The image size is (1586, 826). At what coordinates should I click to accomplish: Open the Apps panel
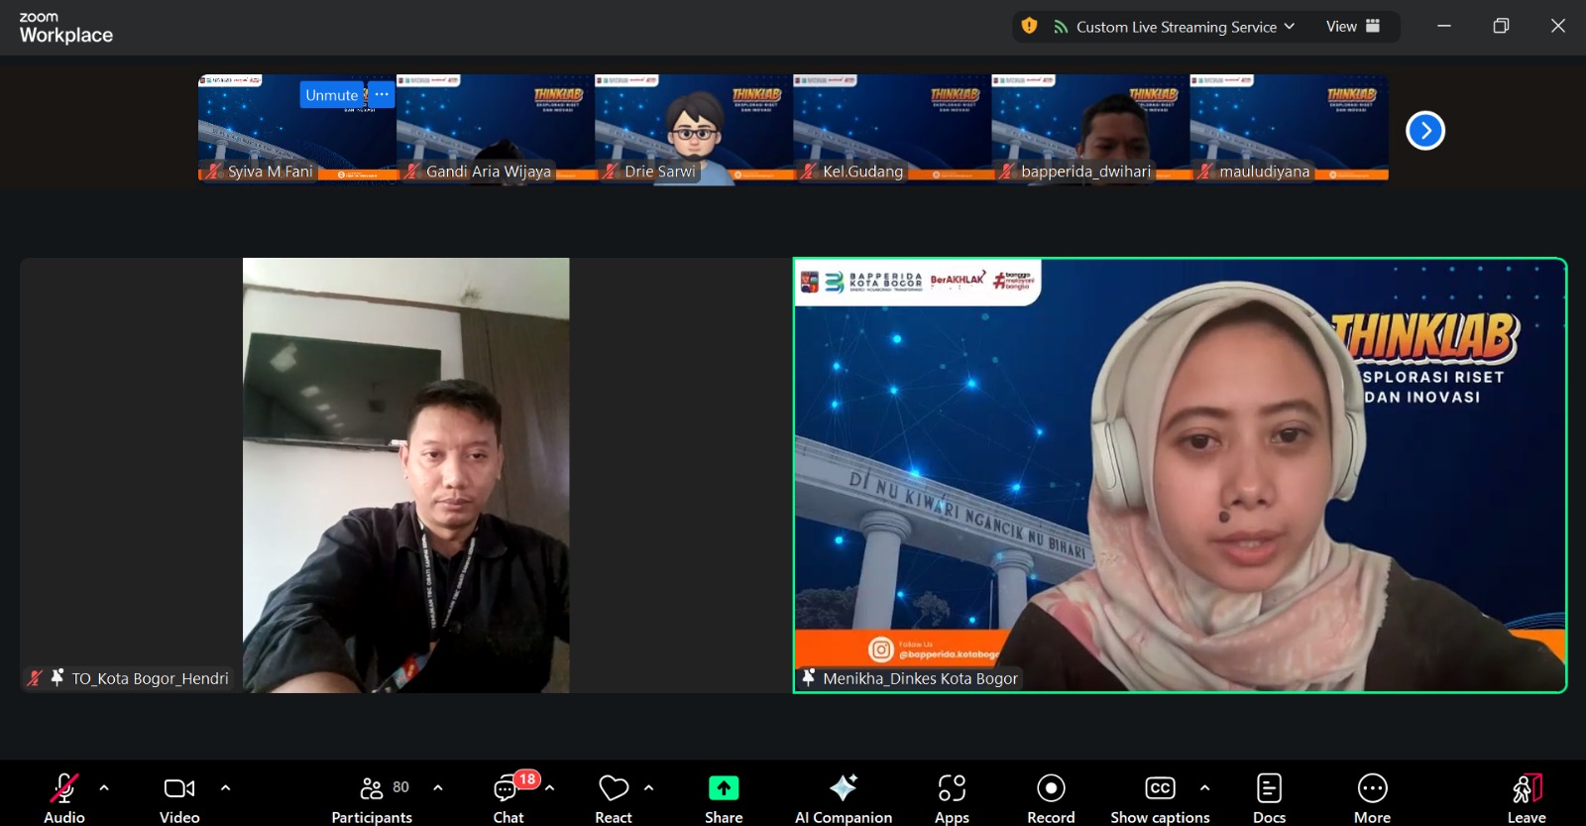[x=951, y=788]
